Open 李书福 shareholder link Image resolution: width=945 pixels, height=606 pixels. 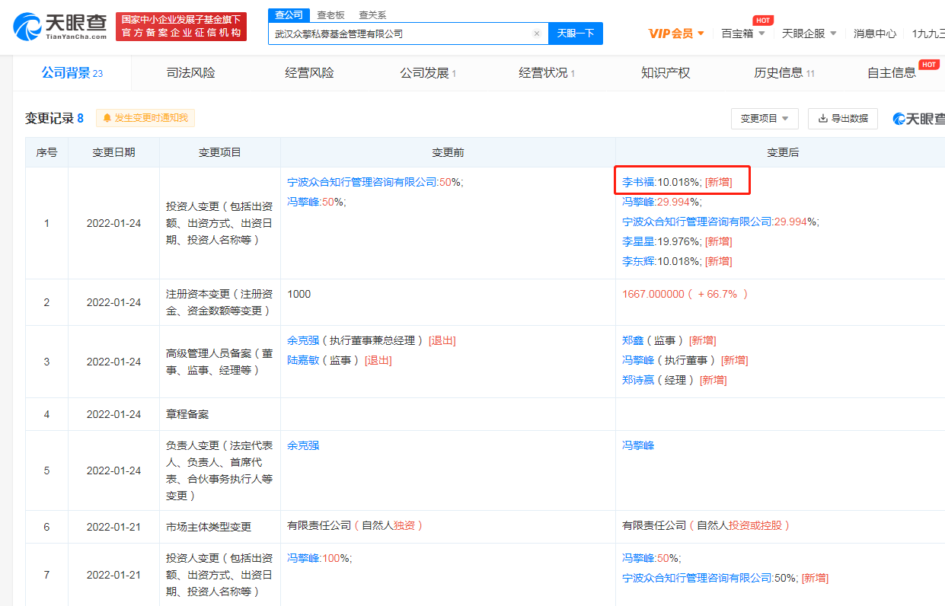tap(637, 182)
